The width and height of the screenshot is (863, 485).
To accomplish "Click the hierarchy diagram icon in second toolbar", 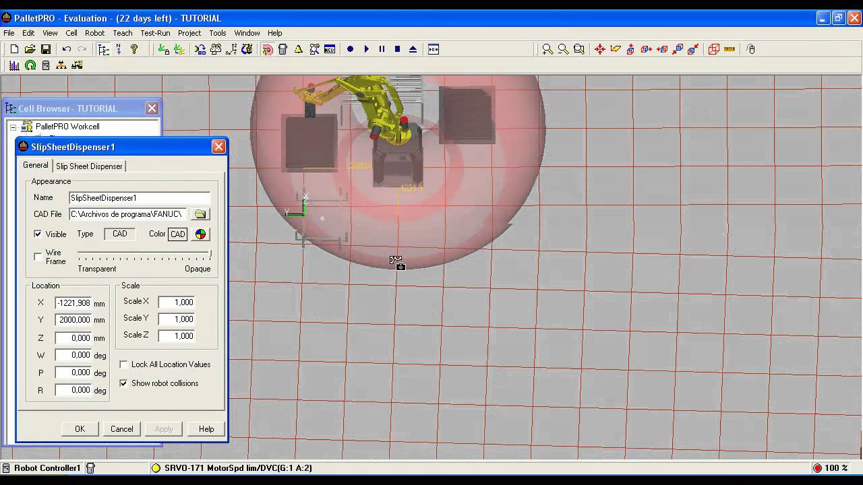I will [x=61, y=65].
